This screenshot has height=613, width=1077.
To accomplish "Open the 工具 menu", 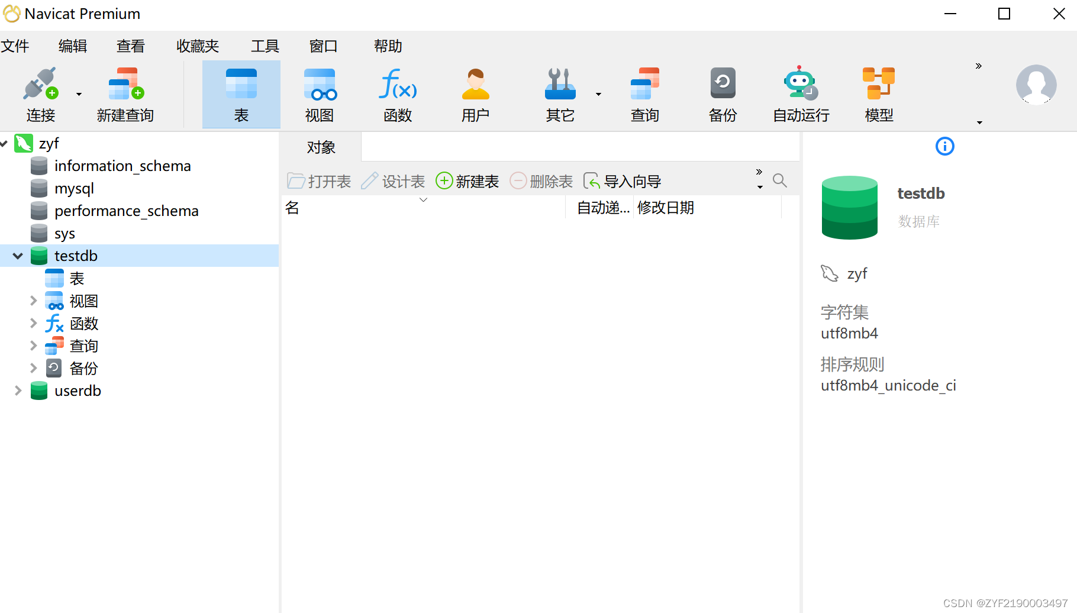I will [x=265, y=46].
